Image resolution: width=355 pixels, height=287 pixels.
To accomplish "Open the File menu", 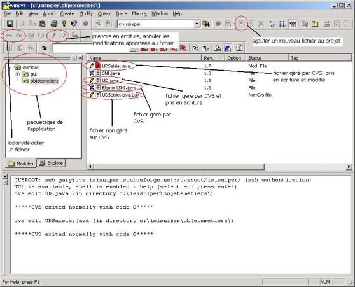I will 7,14.
